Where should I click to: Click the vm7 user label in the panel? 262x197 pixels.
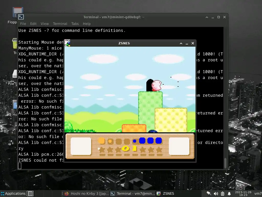click(257, 193)
